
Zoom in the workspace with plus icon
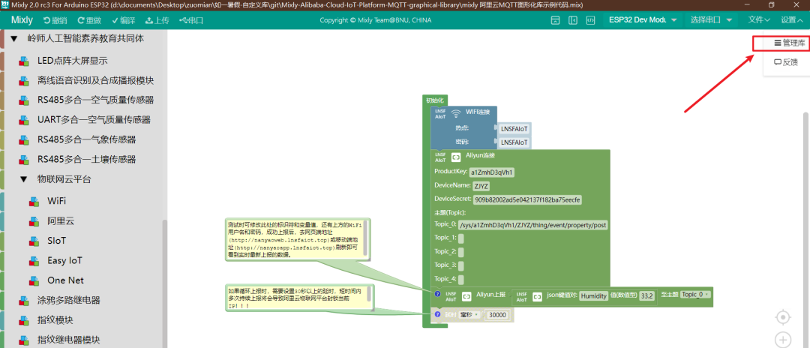tap(783, 340)
